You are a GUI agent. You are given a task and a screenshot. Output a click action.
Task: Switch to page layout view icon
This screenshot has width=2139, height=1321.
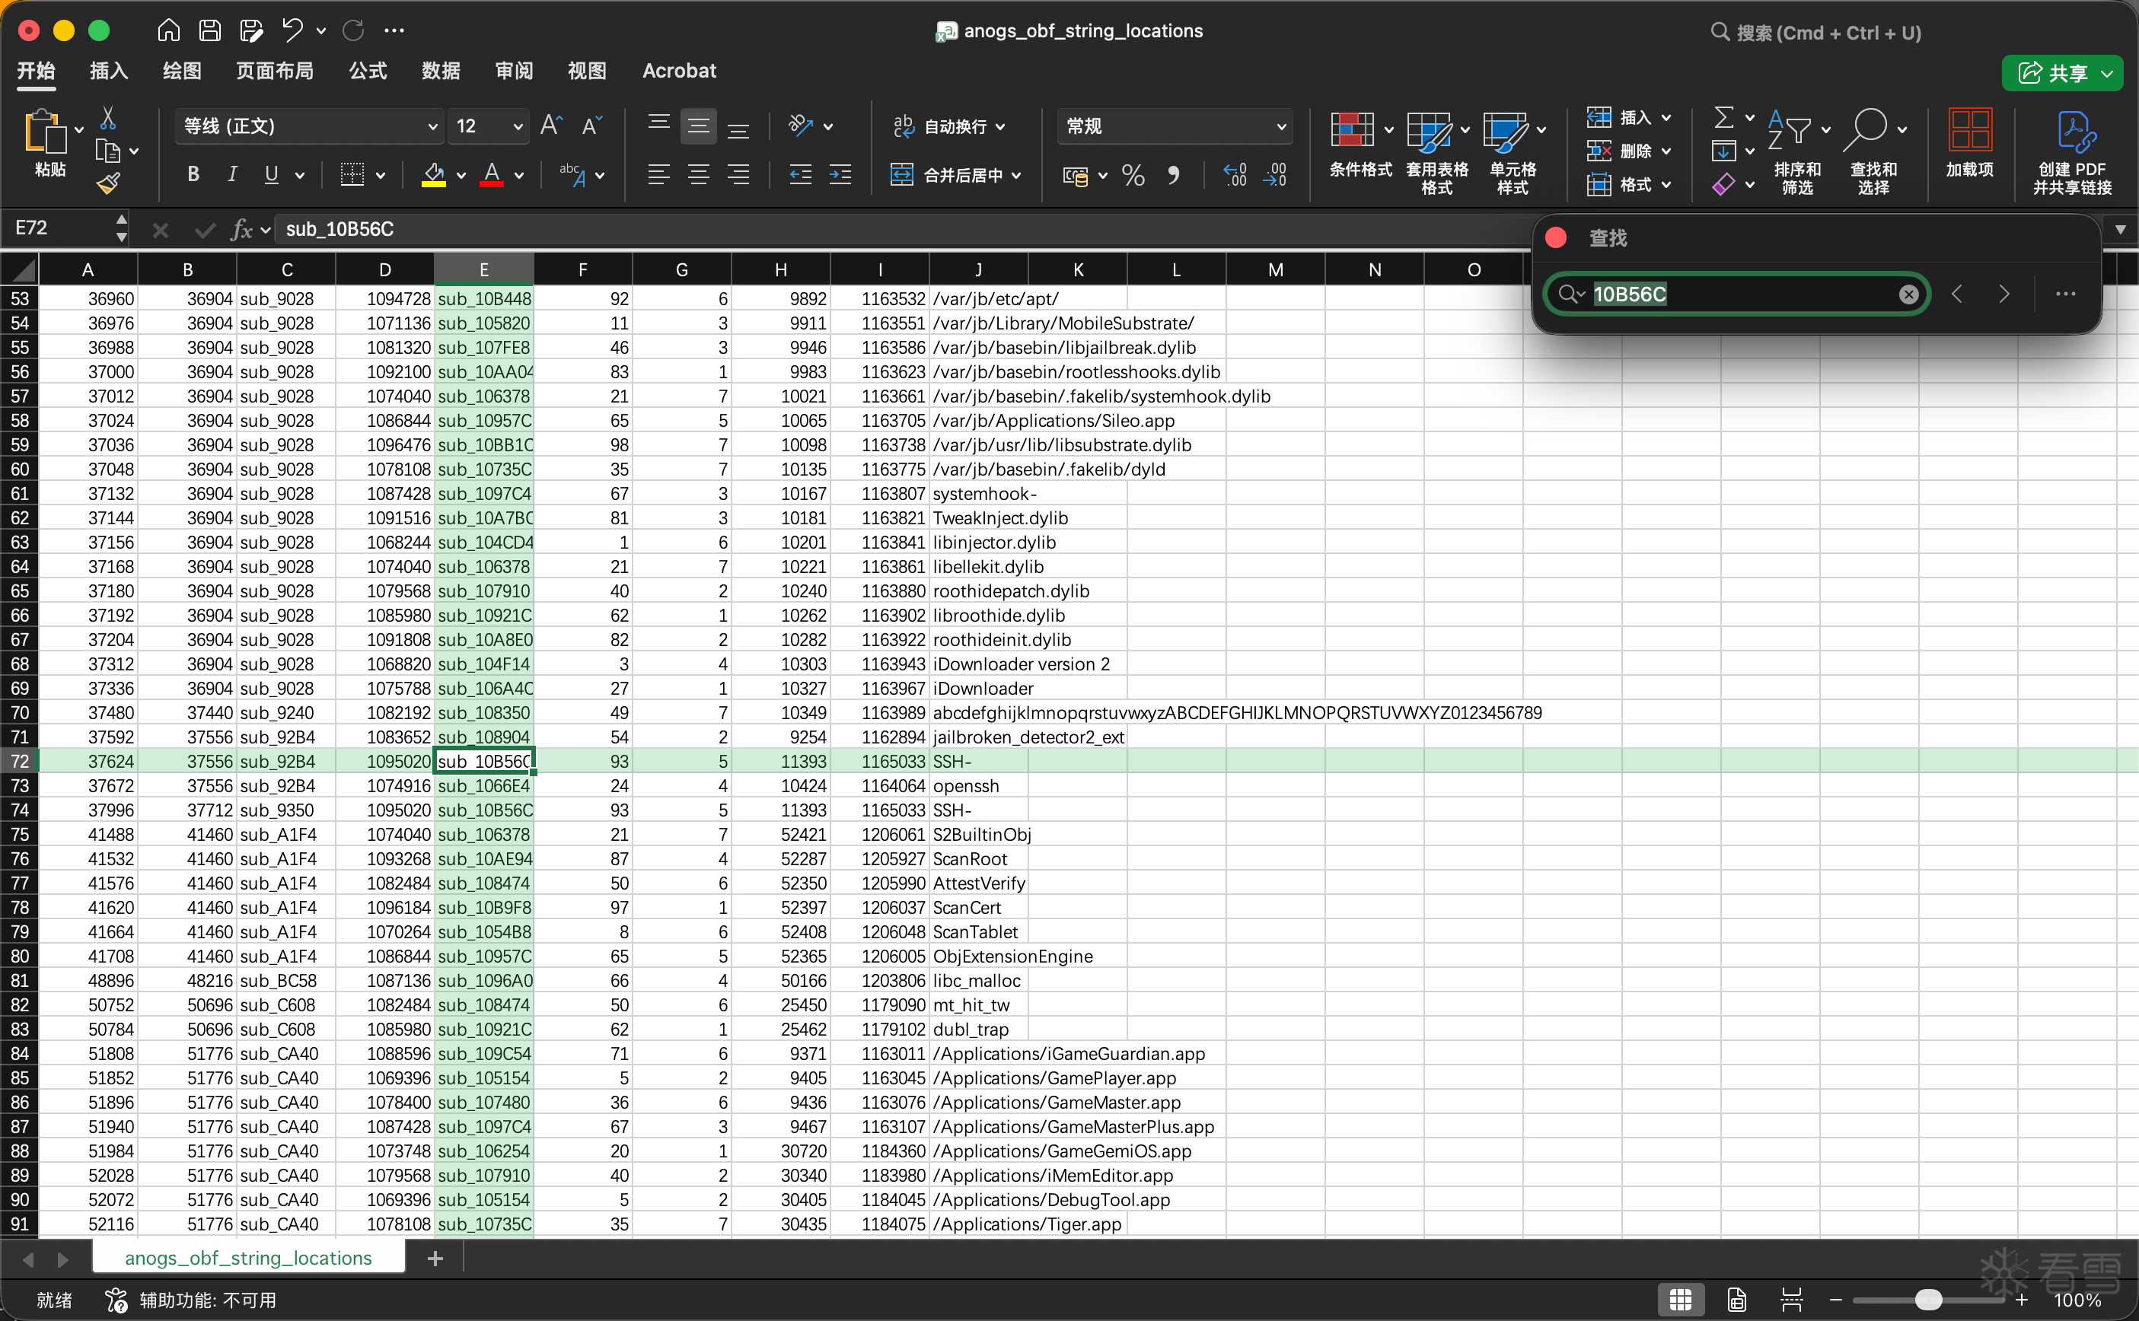click(x=1736, y=1299)
